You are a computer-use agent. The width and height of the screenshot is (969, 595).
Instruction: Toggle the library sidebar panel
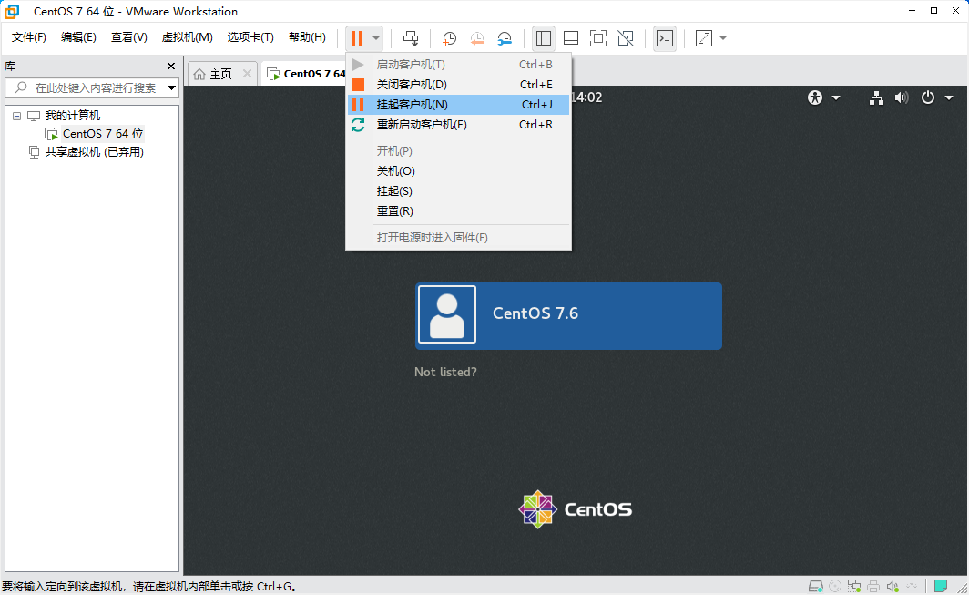(x=543, y=38)
